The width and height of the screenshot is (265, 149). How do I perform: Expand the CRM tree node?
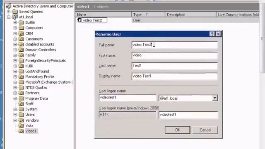15,33
